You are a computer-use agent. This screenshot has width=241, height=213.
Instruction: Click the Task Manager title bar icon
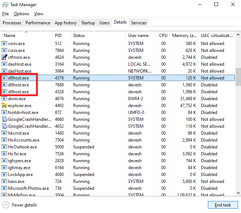pos(5,5)
